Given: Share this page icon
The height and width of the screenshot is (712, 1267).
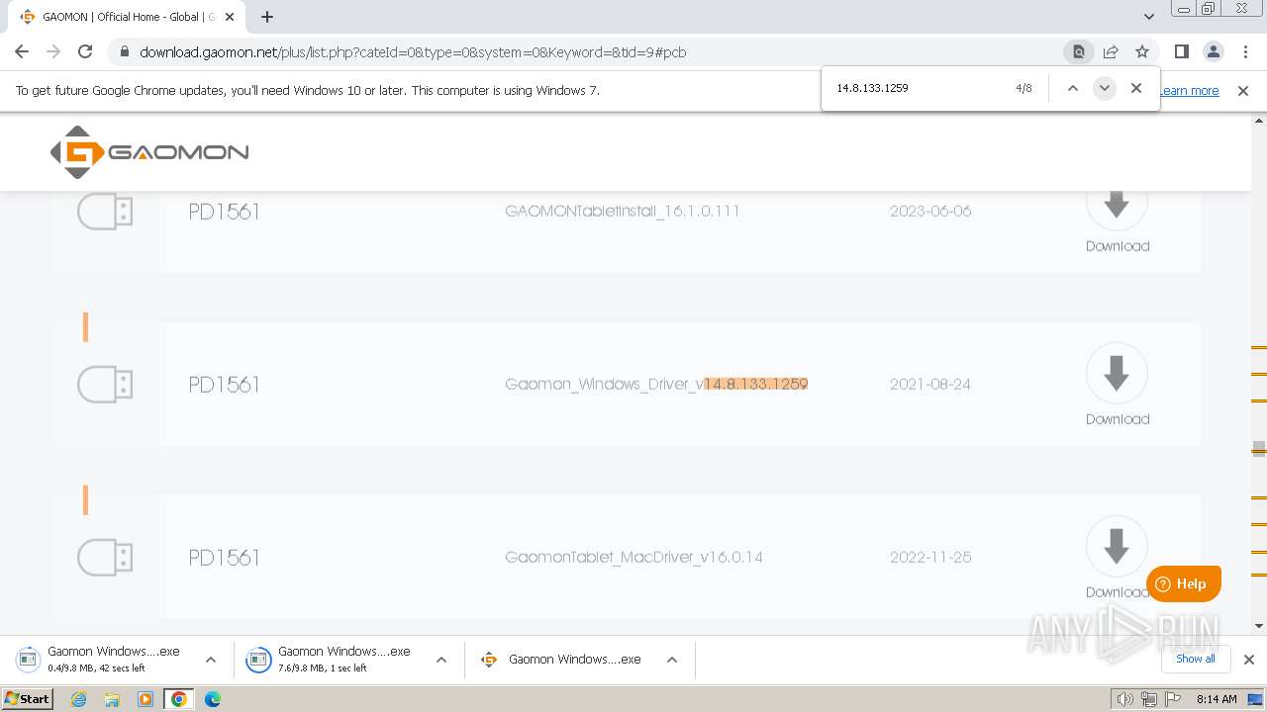Looking at the screenshot, I should click(x=1111, y=51).
